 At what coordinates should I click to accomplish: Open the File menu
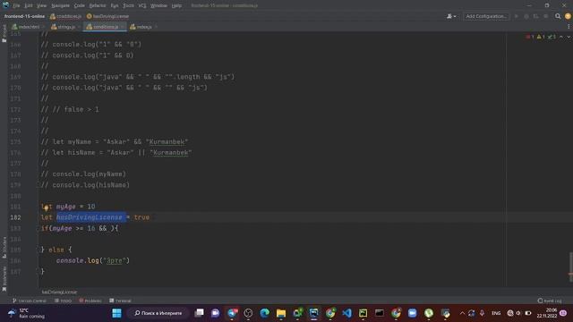coord(16,5)
